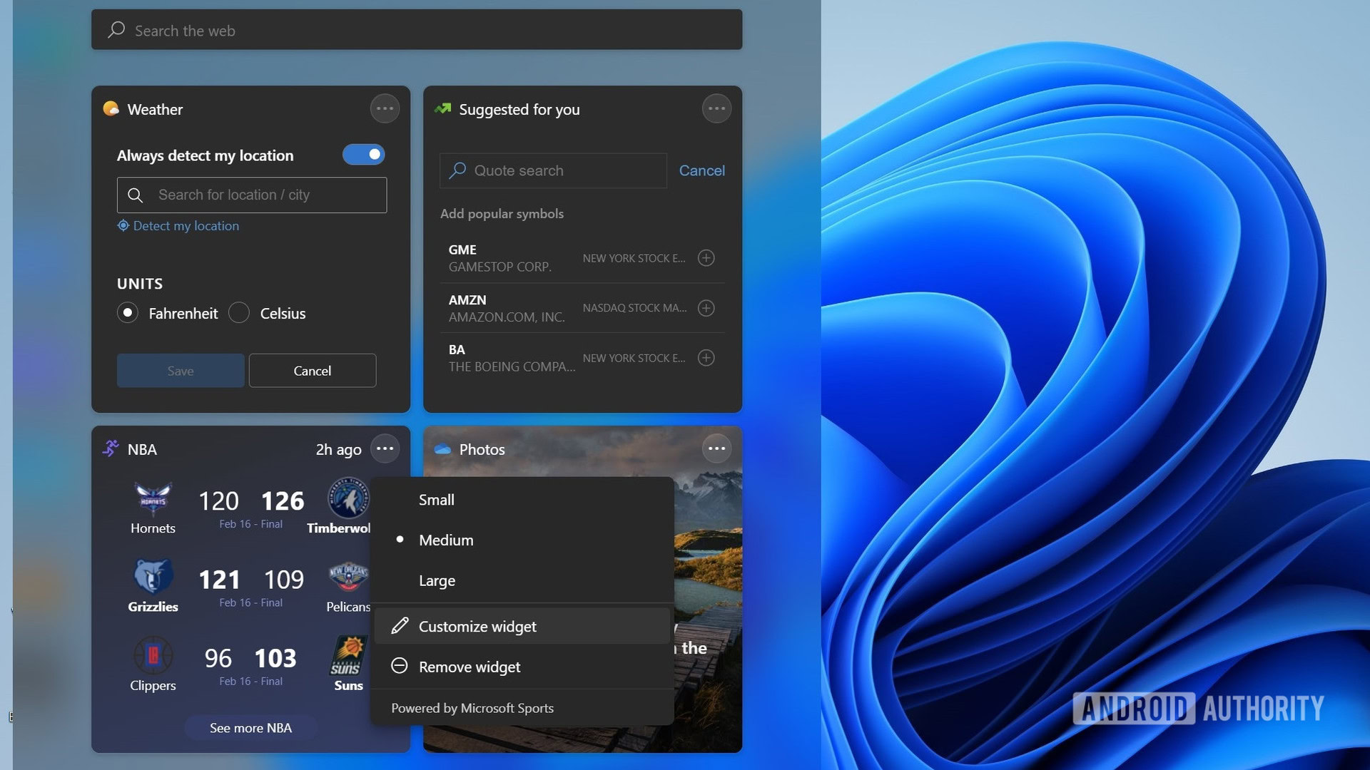Screen dimensions: 1370x770
Task: Add the GME stock symbol with plus icon
Action: (706, 258)
